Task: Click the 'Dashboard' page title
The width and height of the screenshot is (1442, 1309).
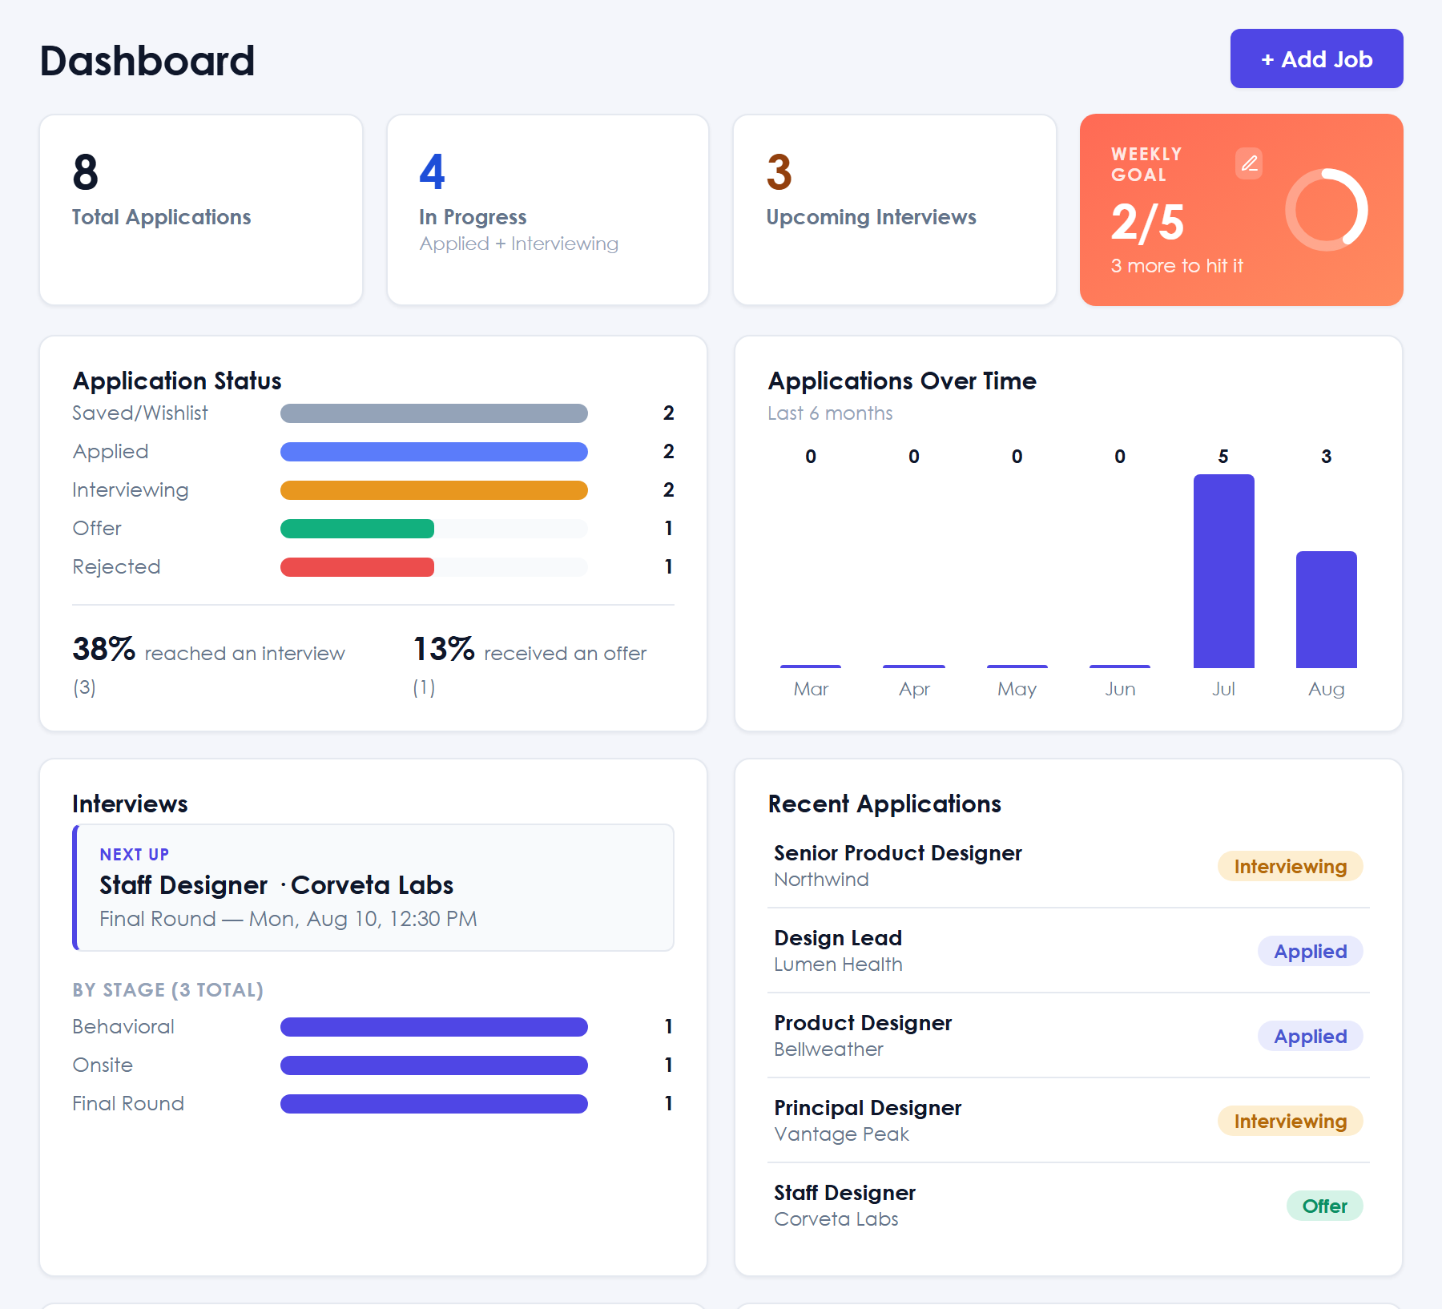Action: (x=147, y=61)
